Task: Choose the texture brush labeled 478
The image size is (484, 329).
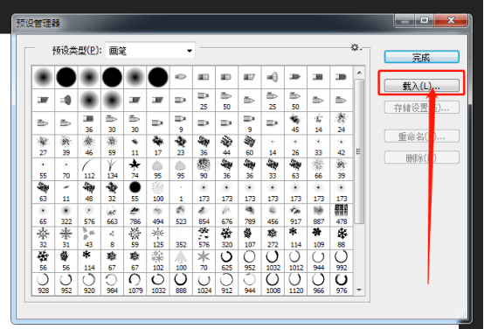Action: [x=342, y=215]
